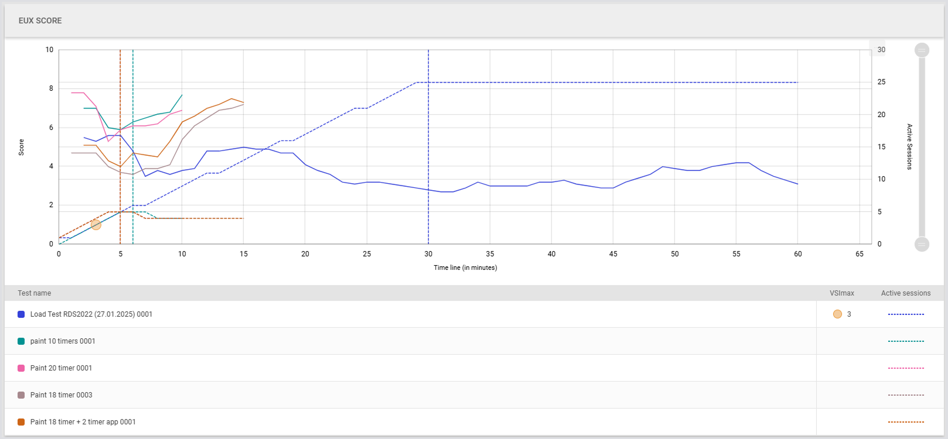This screenshot has width=948, height=439.
Task: Click the VSImax column header
Action: coord(842,293)
